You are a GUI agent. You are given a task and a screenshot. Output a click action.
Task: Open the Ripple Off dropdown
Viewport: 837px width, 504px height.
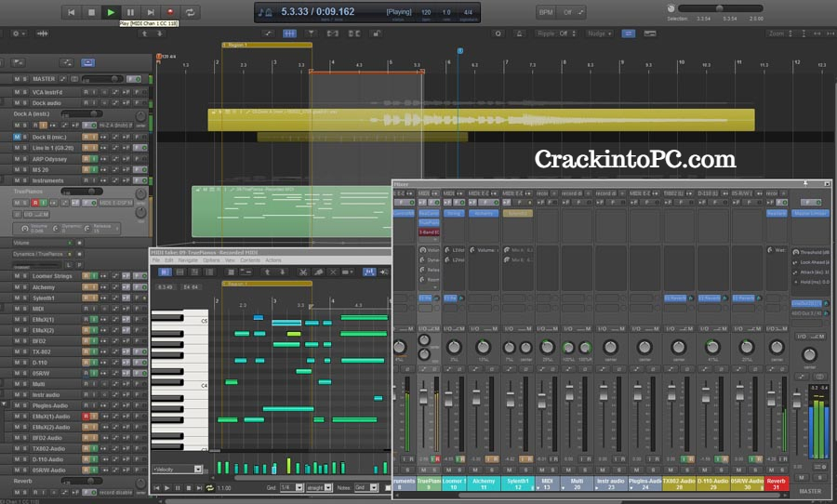[556, 33]
